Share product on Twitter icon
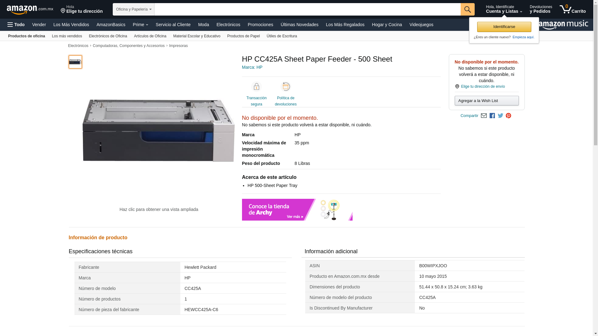Image resolution: width=598 pixels, height=336 pixels. click(501, 116)
